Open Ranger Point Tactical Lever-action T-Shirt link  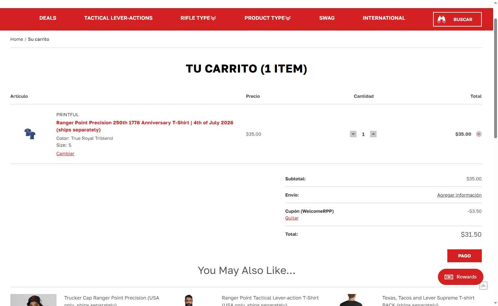[x=270, y=301]
